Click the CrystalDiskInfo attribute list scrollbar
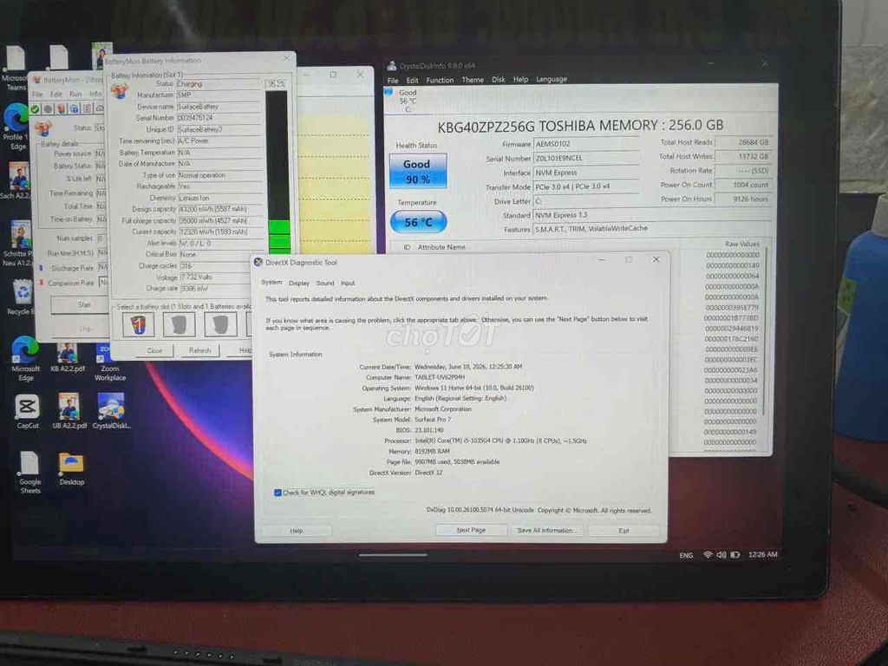Viewport: 888px width, 666px height. [766, 332]
